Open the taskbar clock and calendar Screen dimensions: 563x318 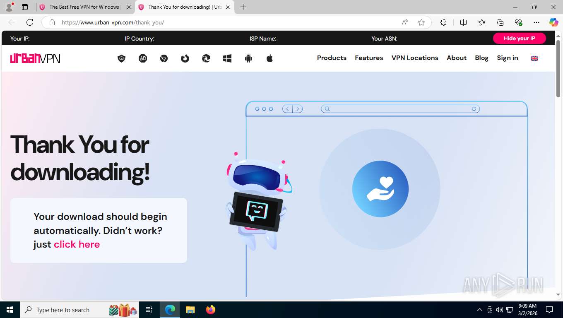pyautogui.click(x=527, y=310)
